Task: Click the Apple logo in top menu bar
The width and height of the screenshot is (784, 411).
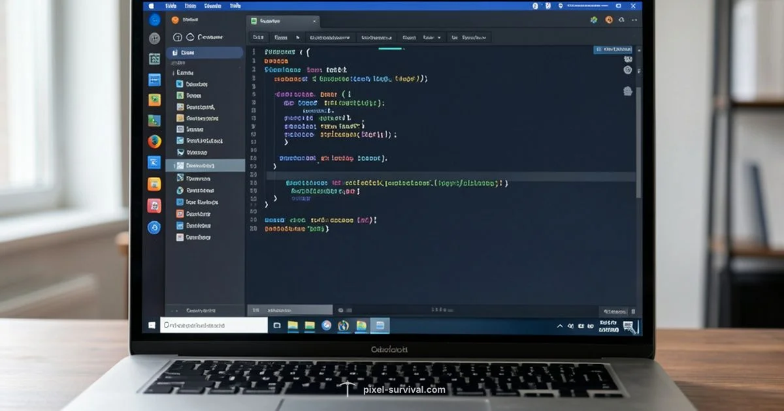Action: click(x=152, y=6)
